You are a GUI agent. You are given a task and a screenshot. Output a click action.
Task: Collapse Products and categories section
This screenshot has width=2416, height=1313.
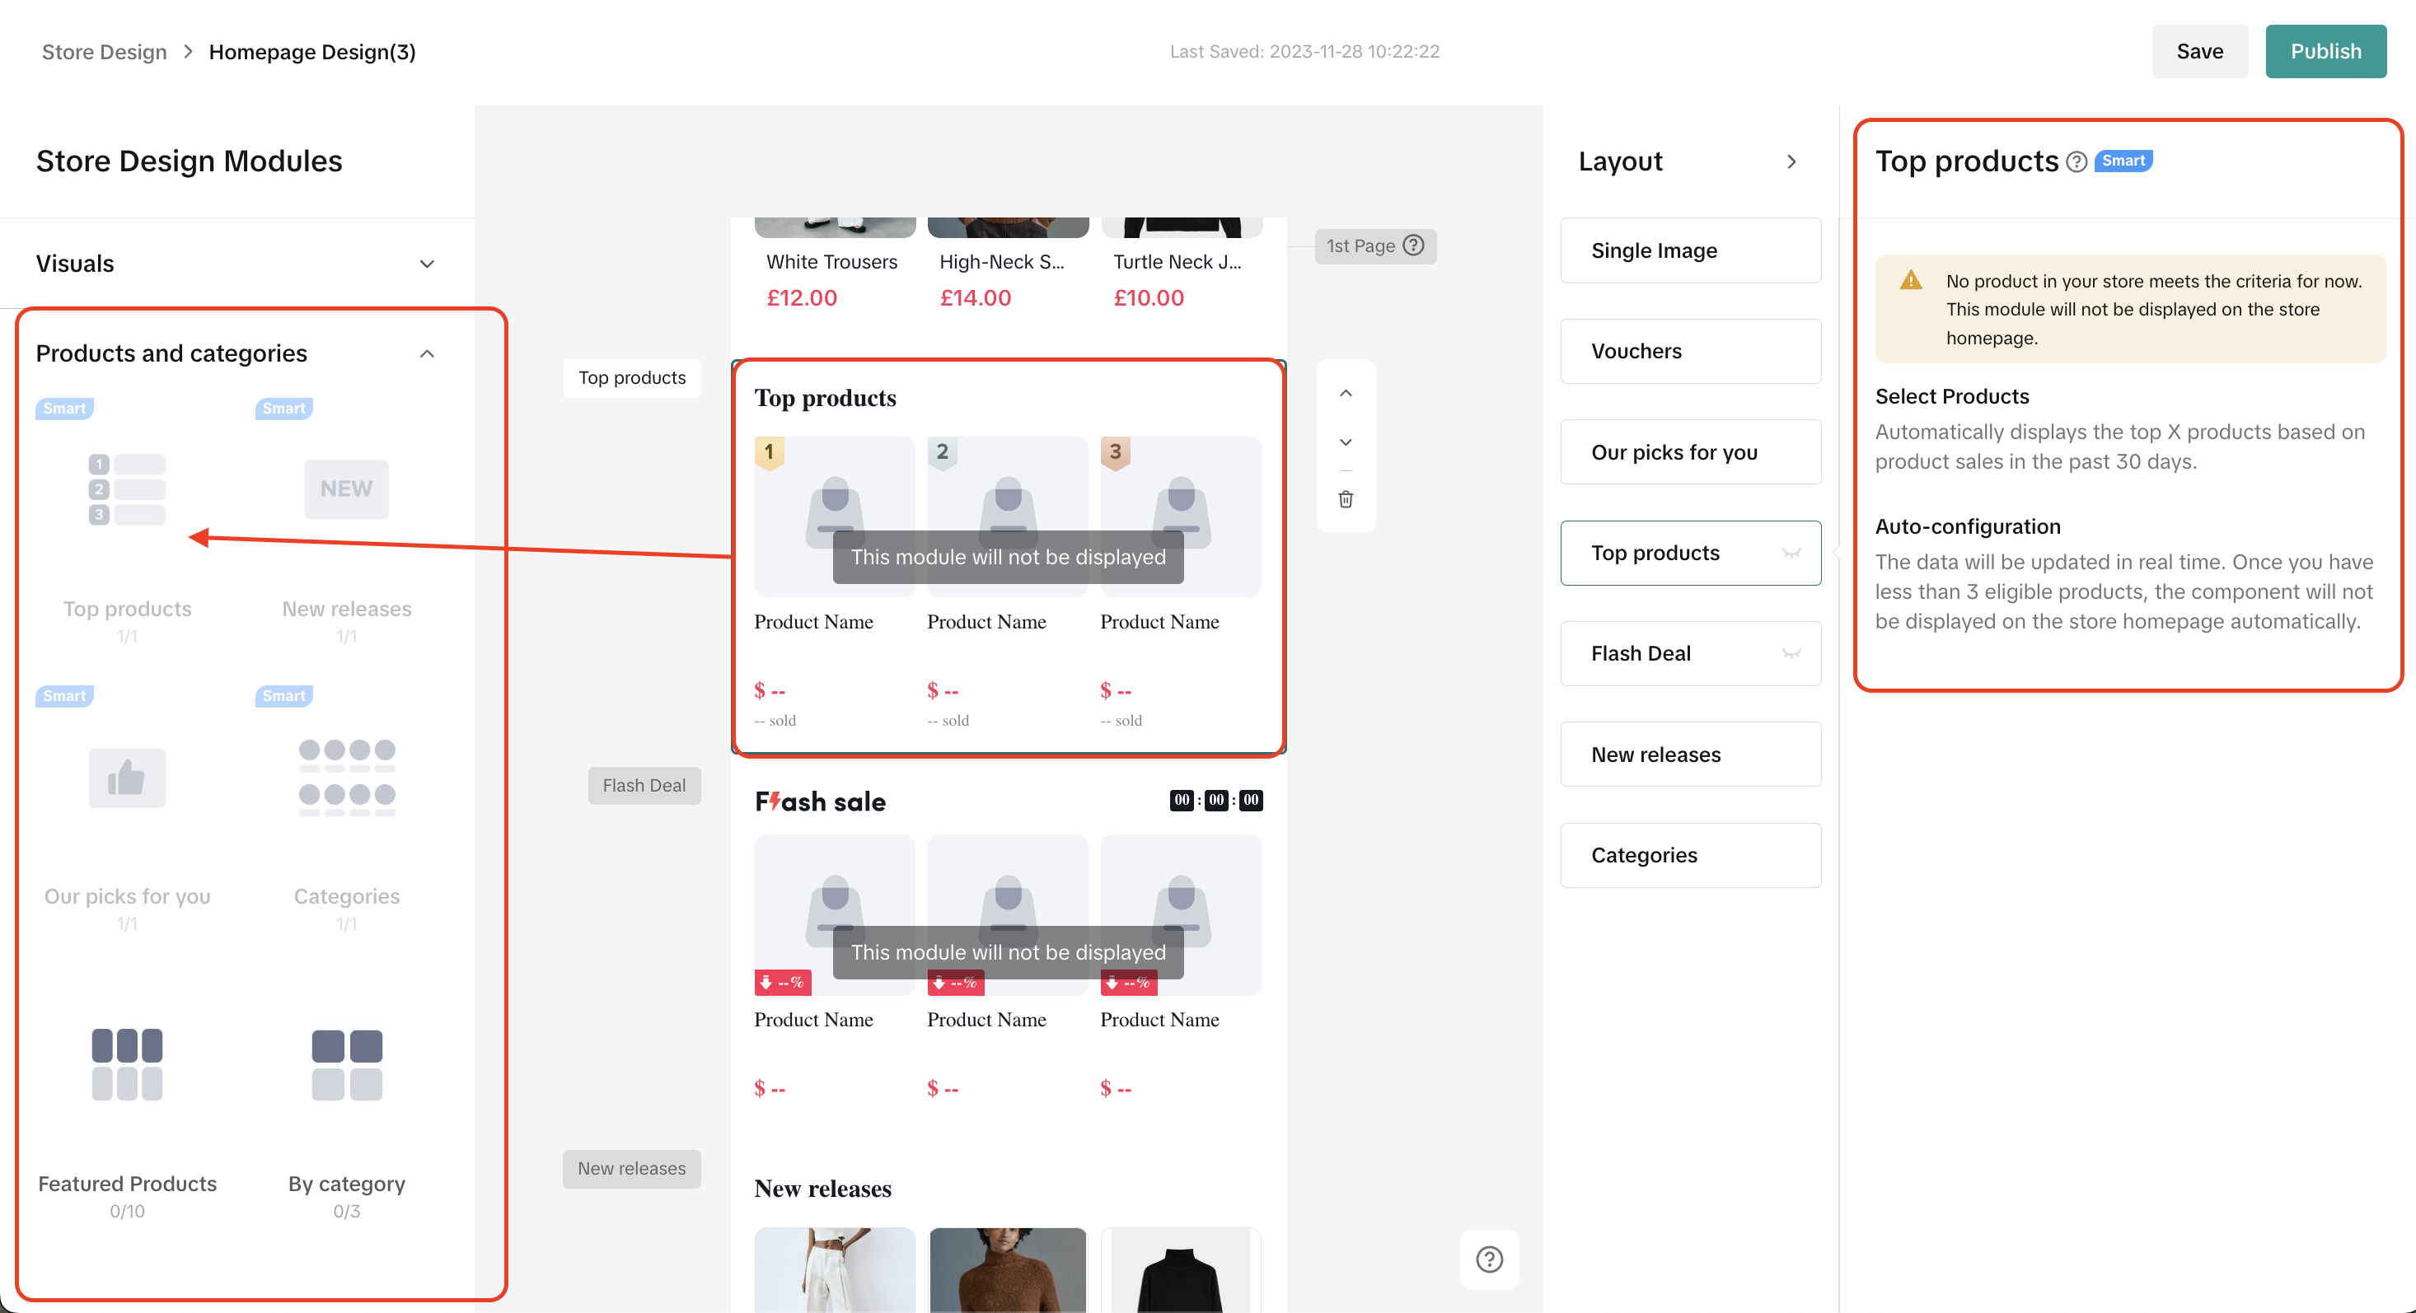coord(427,353)
